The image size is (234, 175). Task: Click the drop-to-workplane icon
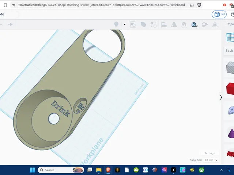(x=215, y=24)
